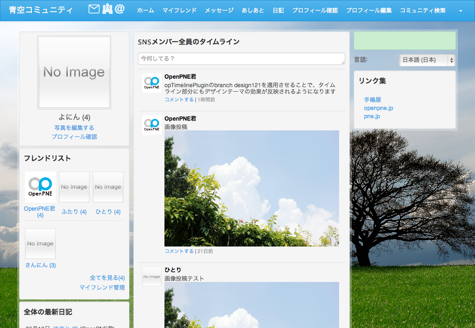Expand the navbar caret dropdown menu
475x328 pixels.
pos(461,11)
